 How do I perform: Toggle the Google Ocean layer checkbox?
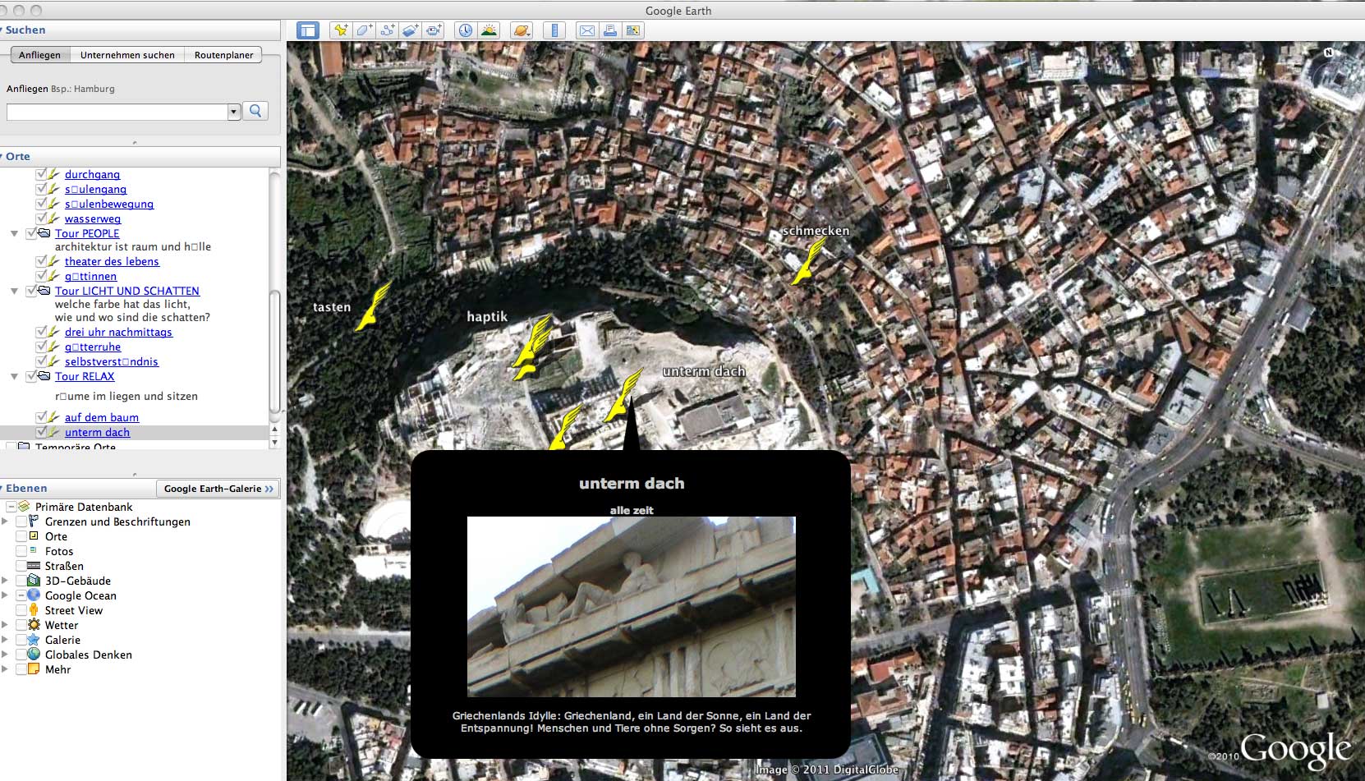coord(21,595)
